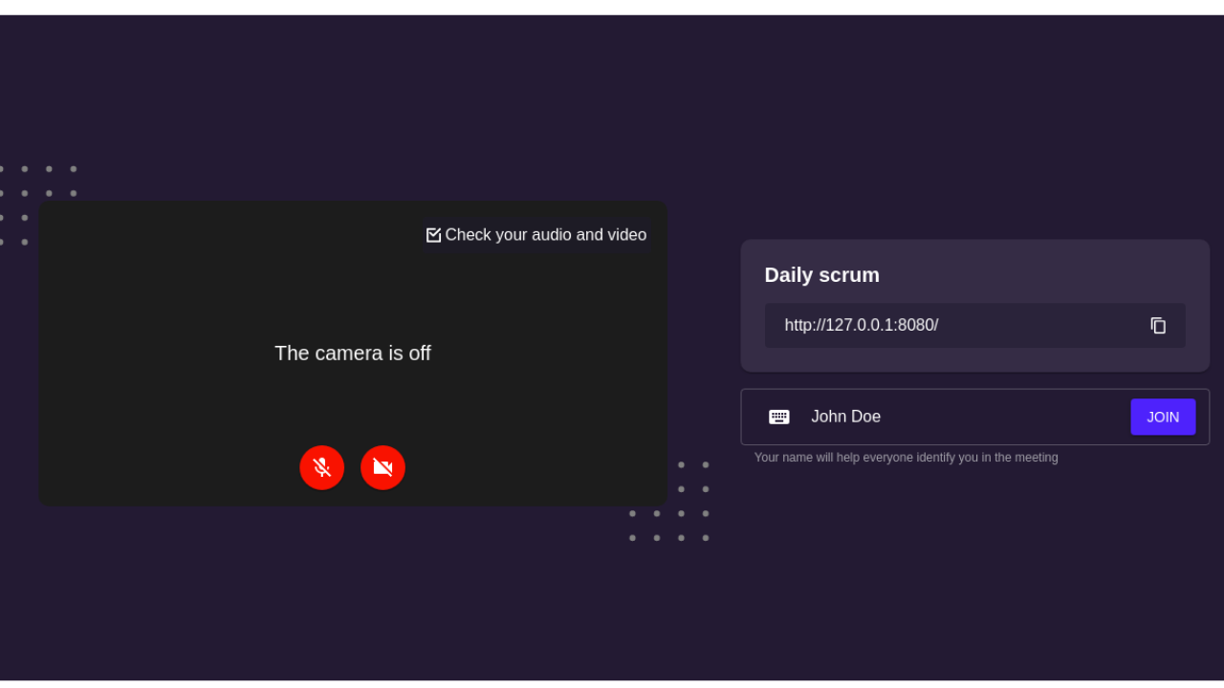The image size is (1224, 688).
Task: Turn on the camera with the red video button
Action: (382, 467)
